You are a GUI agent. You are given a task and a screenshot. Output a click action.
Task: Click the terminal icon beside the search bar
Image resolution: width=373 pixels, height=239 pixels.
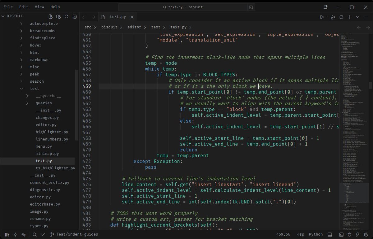[x=251, y=7]
